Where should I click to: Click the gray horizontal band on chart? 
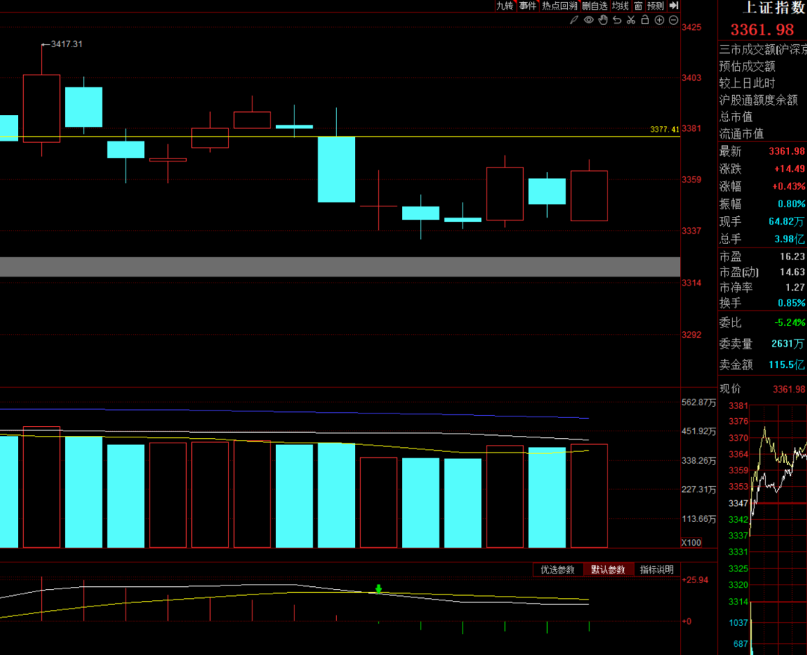[x=340, y=267]
